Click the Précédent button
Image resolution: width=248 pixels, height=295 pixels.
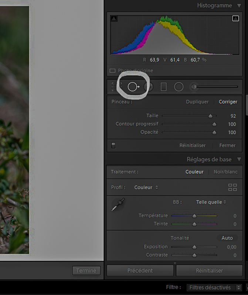(140, 270)
